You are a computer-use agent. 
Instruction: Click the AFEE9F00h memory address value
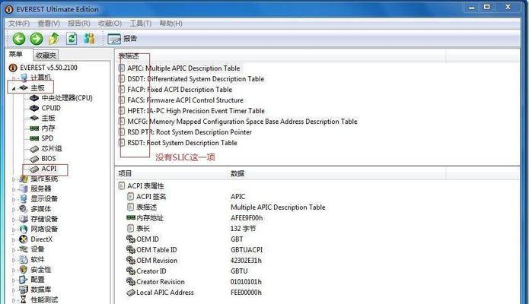point(247,218)
